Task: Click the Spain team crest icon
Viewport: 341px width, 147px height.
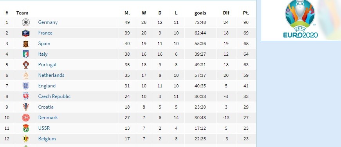Action: (x=26, y=44)
